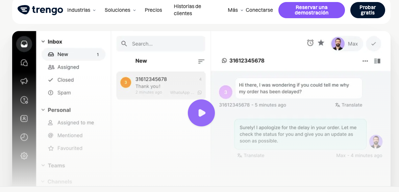Open the Soluciones dropdown menu

(120, 10)
